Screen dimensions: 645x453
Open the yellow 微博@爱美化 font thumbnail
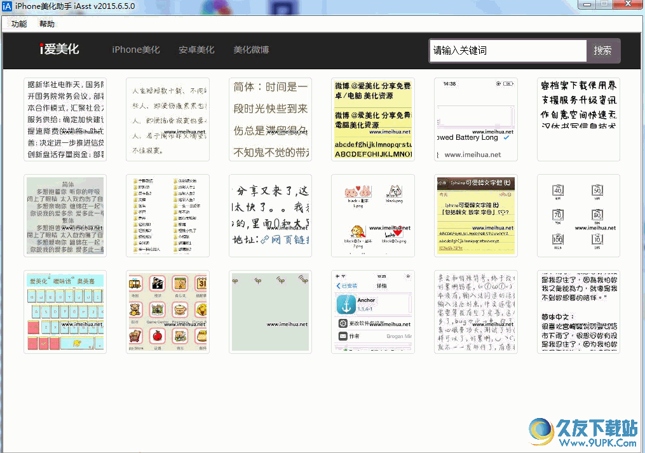pyautogui.click(x=372, y=119)
